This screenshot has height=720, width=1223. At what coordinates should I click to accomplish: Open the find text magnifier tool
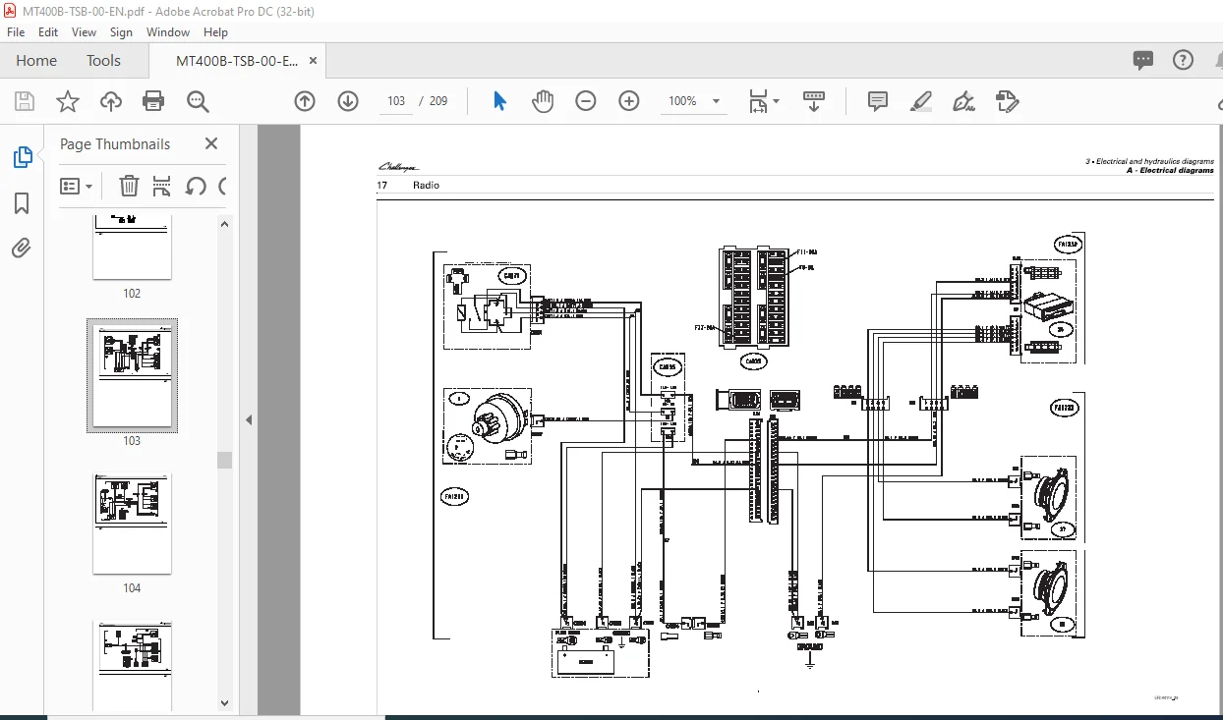click(198, 101)
